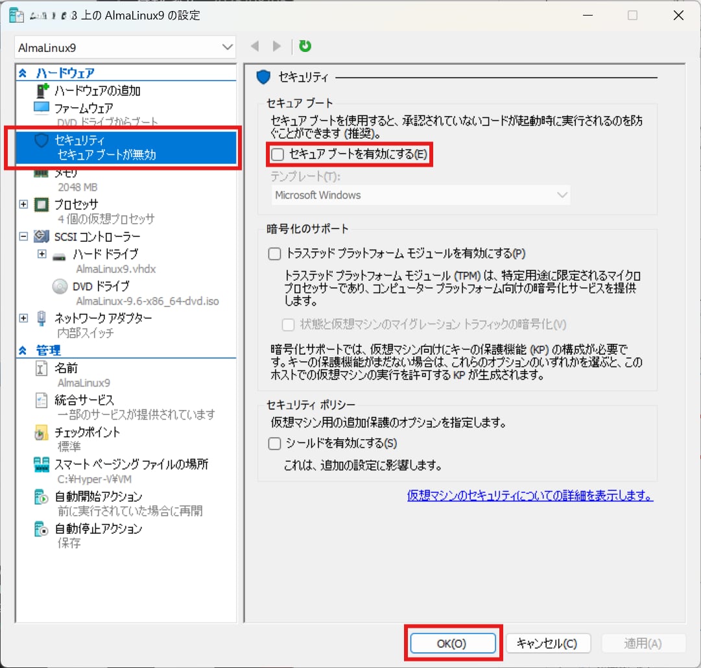Image resolution: width=701 pixels, height=668 pixels.
Task: Open the AlmaLinux9 virtual machine dropdown
Action: (x=227, y=47)
